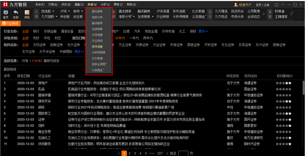Set report date to 两年内

click(148, 38)
